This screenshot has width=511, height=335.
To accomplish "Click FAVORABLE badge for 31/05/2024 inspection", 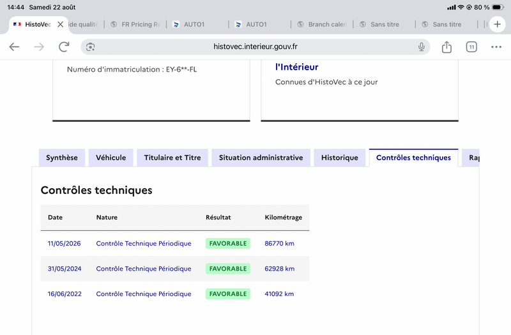I will tap(228, 269).
